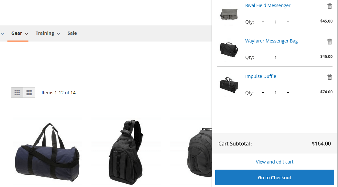Image resolution: width=338 pixels, height=187 pixels.
Task: Open the Sale menu item
Action: (72, 33)
